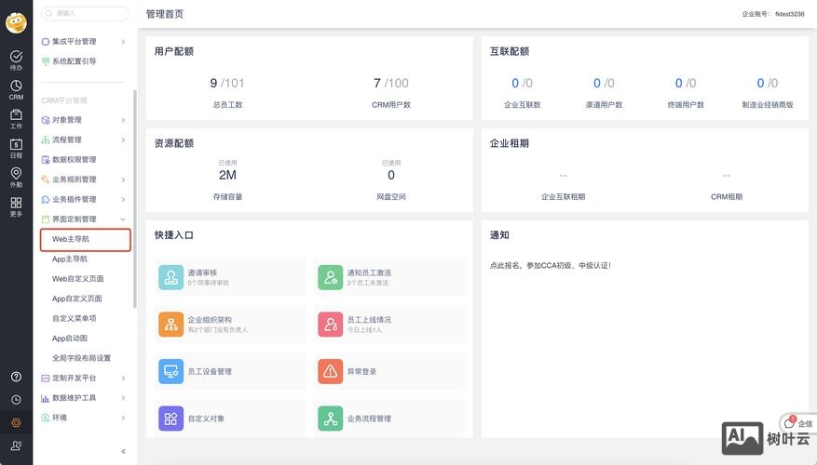Click the history clock icon

16,400
